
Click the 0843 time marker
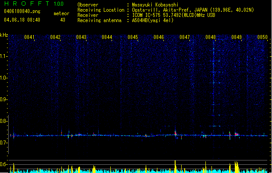click(81, 37)
